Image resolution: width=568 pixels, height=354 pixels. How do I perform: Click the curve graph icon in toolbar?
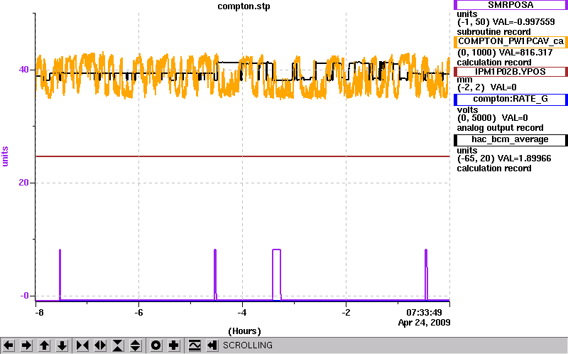coord(195,345)
